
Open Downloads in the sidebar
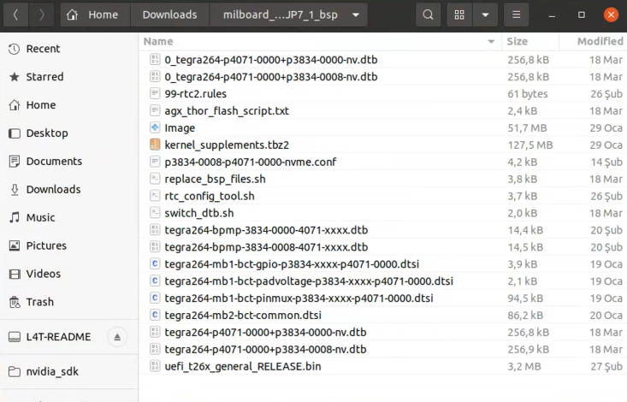[69, 189]
